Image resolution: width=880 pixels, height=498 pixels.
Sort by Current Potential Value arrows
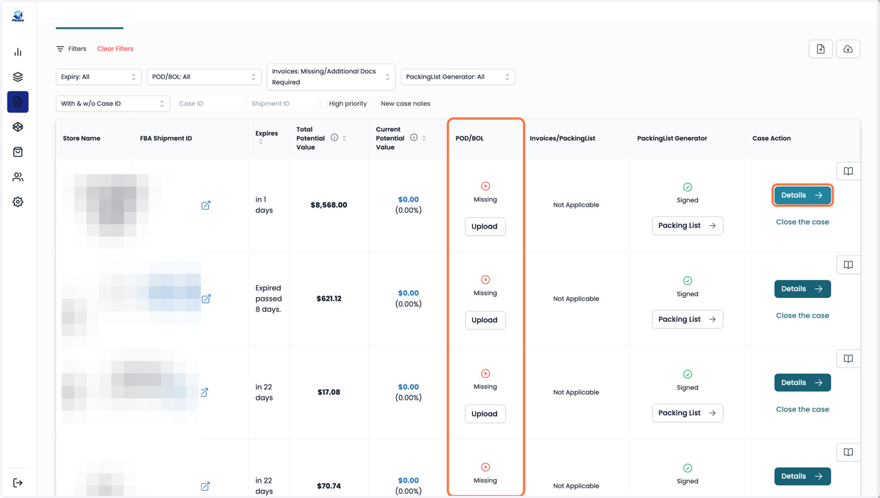424,138
